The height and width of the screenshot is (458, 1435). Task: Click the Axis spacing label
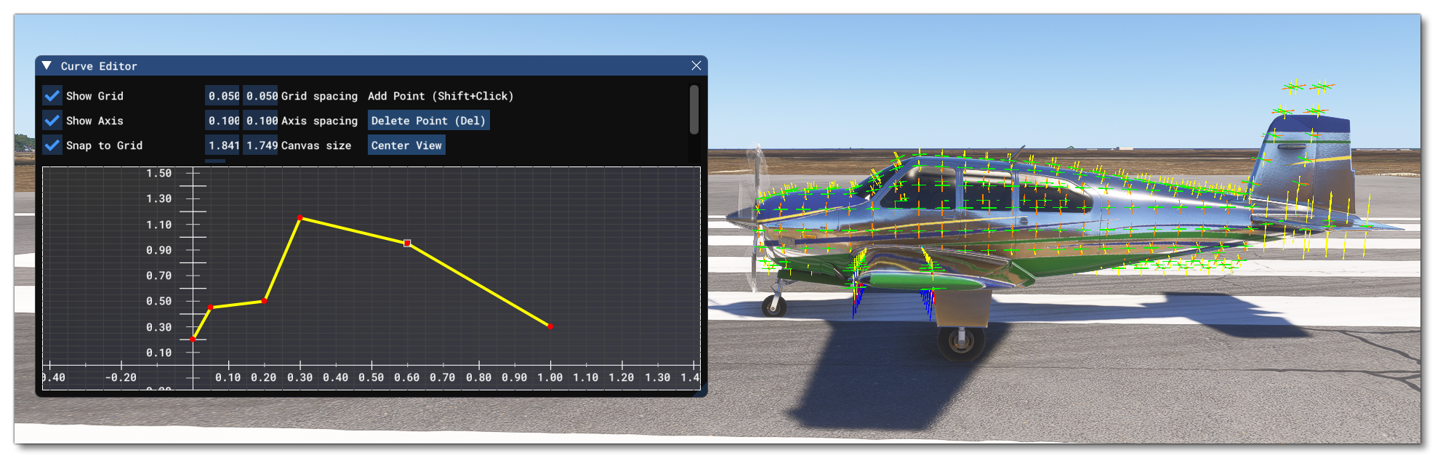tap(319, 121)
